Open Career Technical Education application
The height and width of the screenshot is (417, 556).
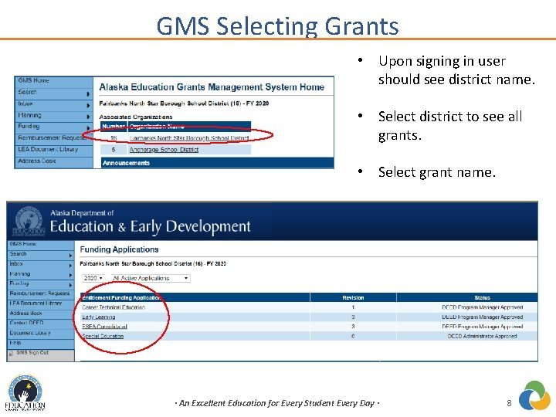coord(114,307)
